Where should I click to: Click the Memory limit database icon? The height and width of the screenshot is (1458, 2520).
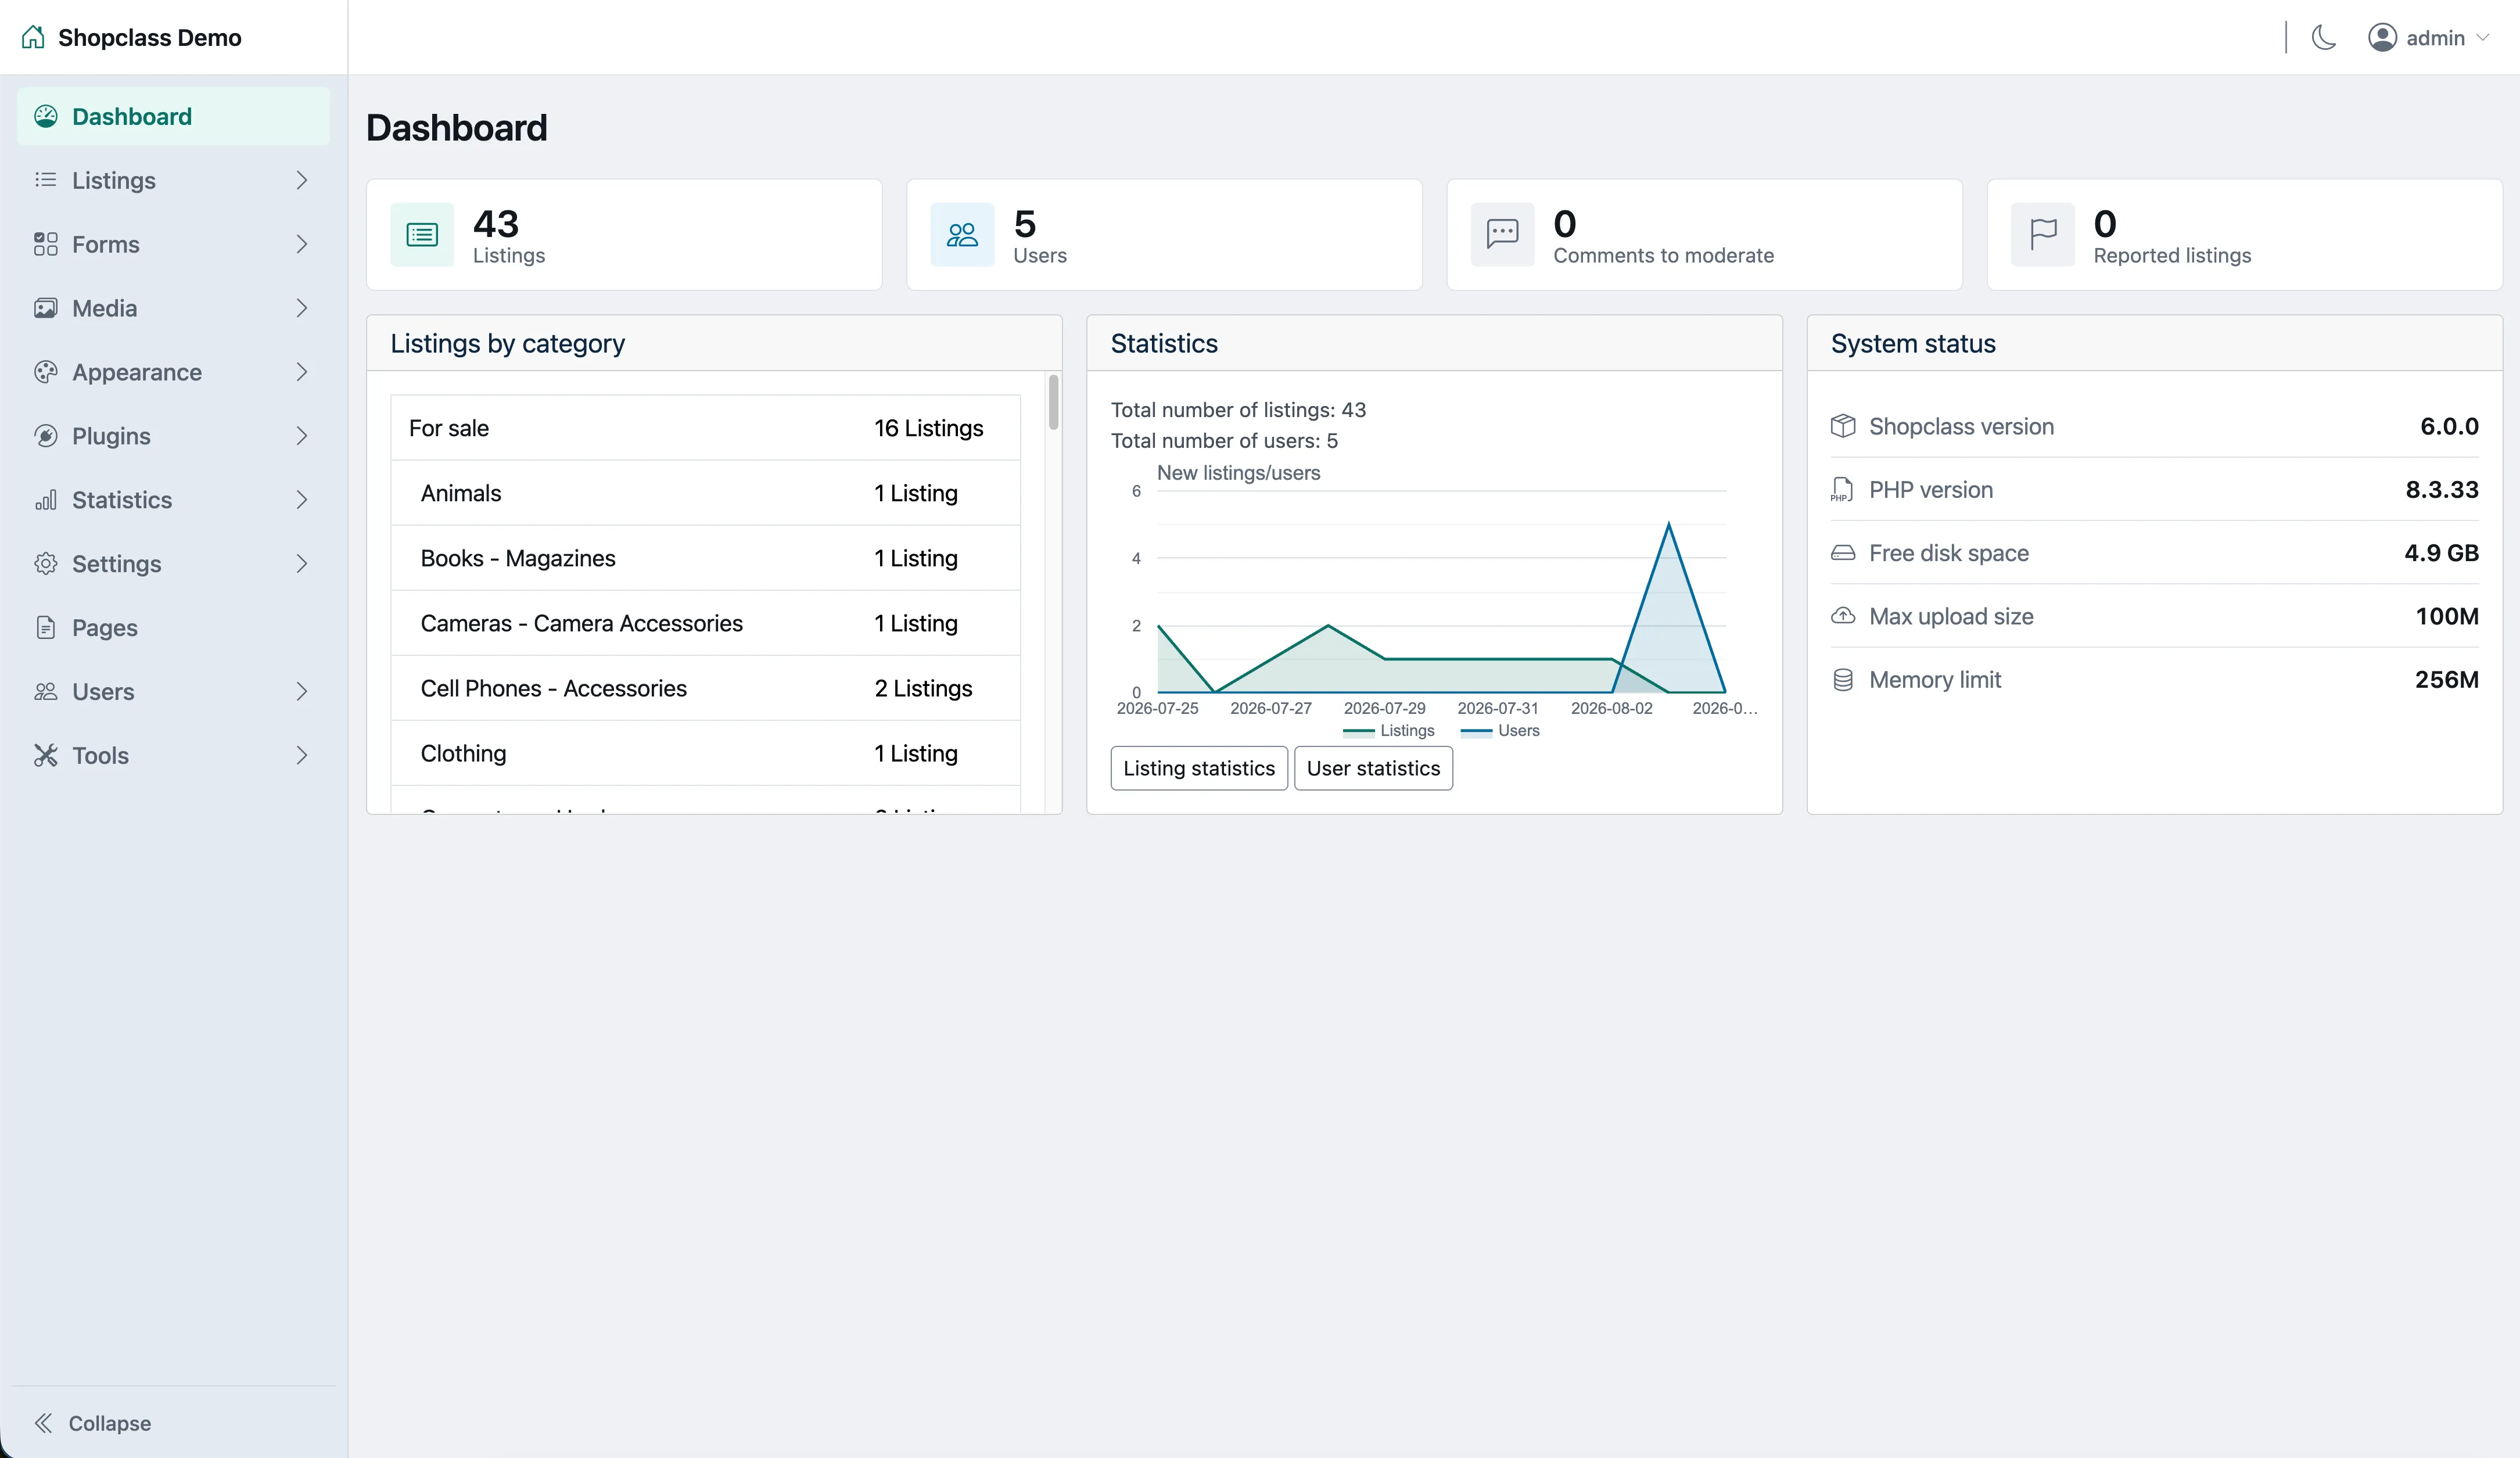1843,680
